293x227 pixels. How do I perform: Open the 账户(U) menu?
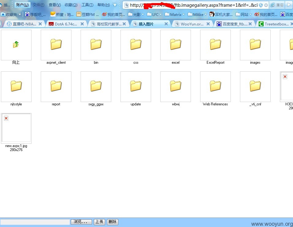[22, 5]
